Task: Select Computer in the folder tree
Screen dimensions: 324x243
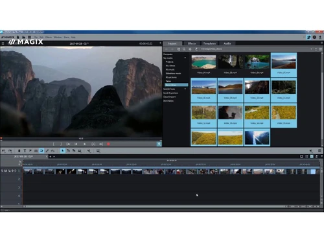Action: 168,54
